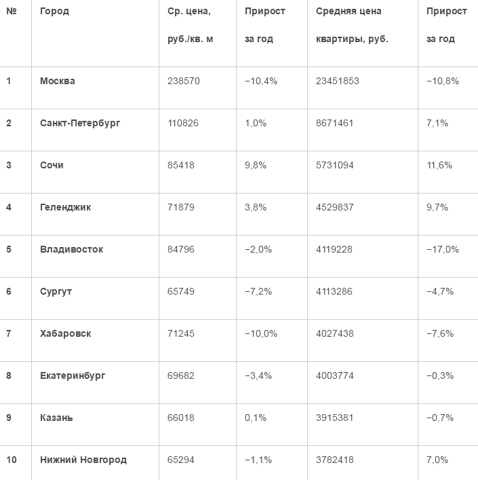Viewport: 478px width, 480px height.
Task: Click the Средняя цена квартиры header
Action: pos(352,25)
